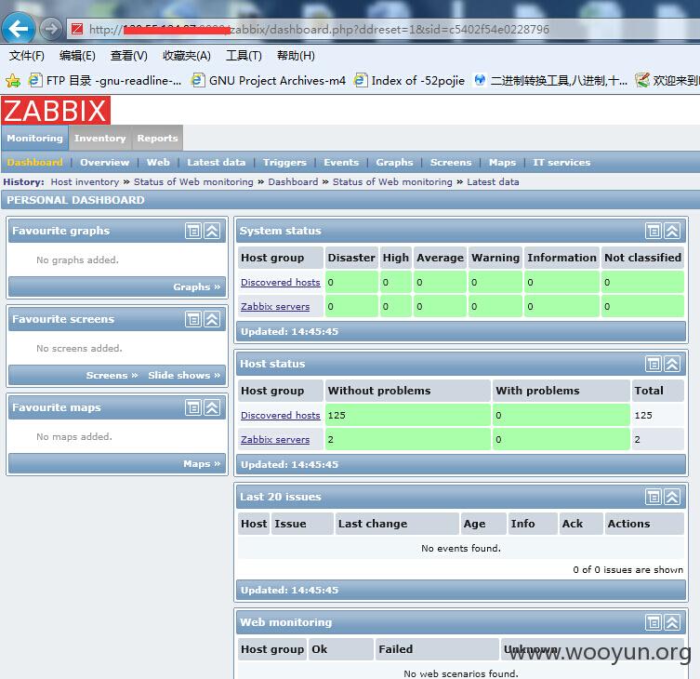Click 'No events found.' message
Screen dimensions: 700x679
461,548
